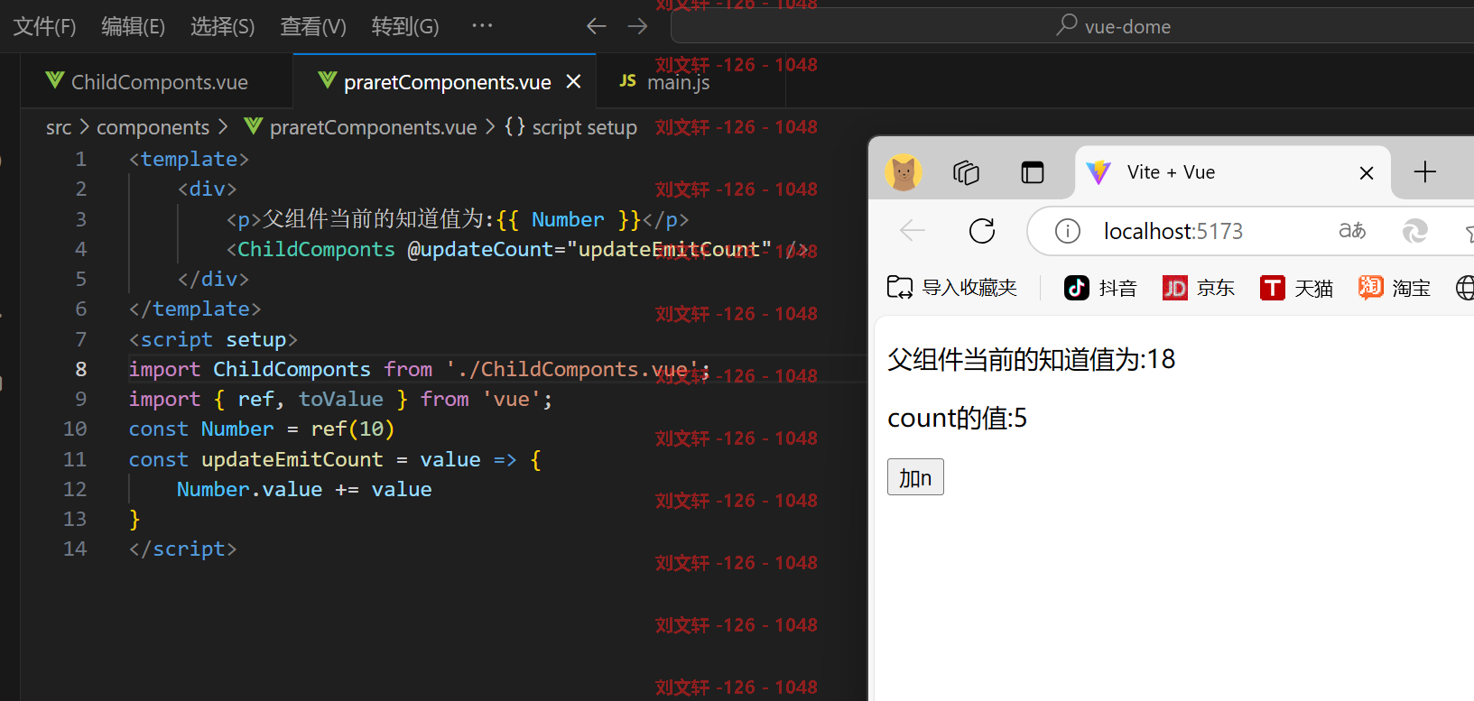The width and height of the screenshot is (1474, 701).
Task: Open the 选择(S) menu
Action: [x=222, y=26]
